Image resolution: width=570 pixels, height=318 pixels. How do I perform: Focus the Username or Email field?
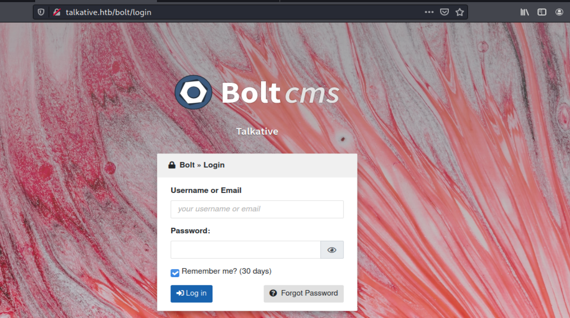coord(257,209)
